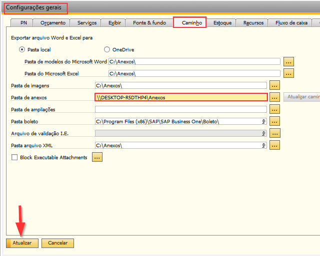
Task: Browse for Pasta boleto folder
Action: coord(274,121)
